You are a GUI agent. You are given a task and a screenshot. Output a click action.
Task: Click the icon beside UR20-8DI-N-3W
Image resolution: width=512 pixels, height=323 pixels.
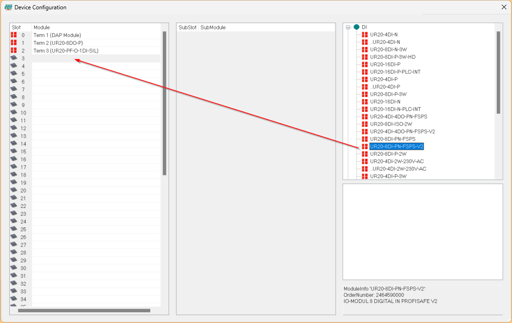pos(365,49)
